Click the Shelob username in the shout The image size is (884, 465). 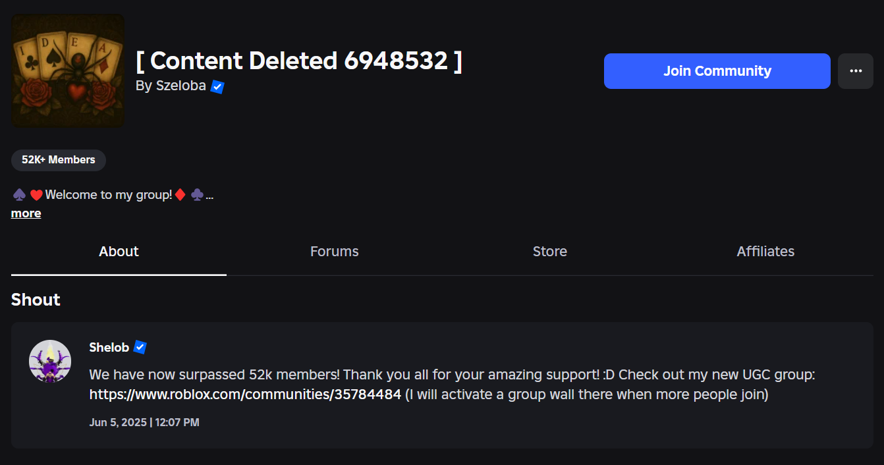click(x=109, y=347)
